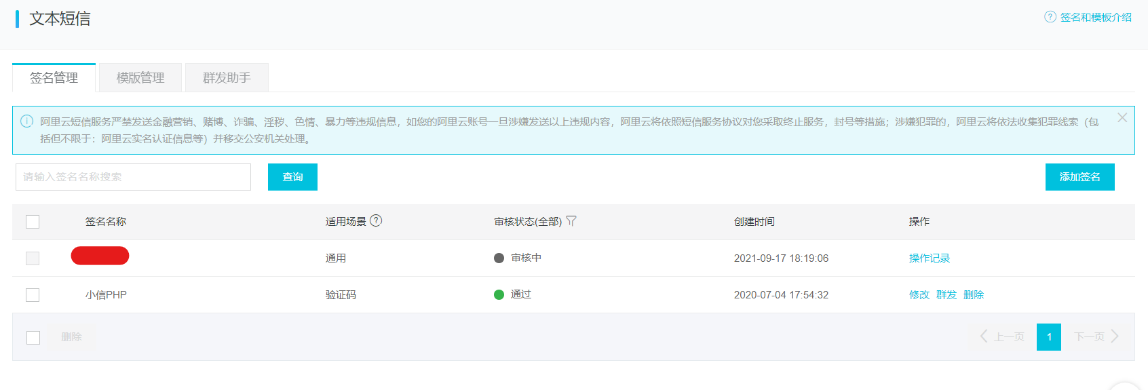Toggle the select-all checkbox in table header
Viewport: 1148px width, 390px height.
[x=33, y=222]
